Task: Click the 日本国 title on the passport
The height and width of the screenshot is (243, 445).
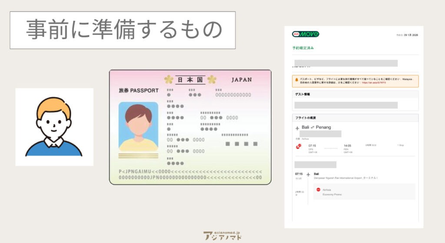Action: (190, 80)
